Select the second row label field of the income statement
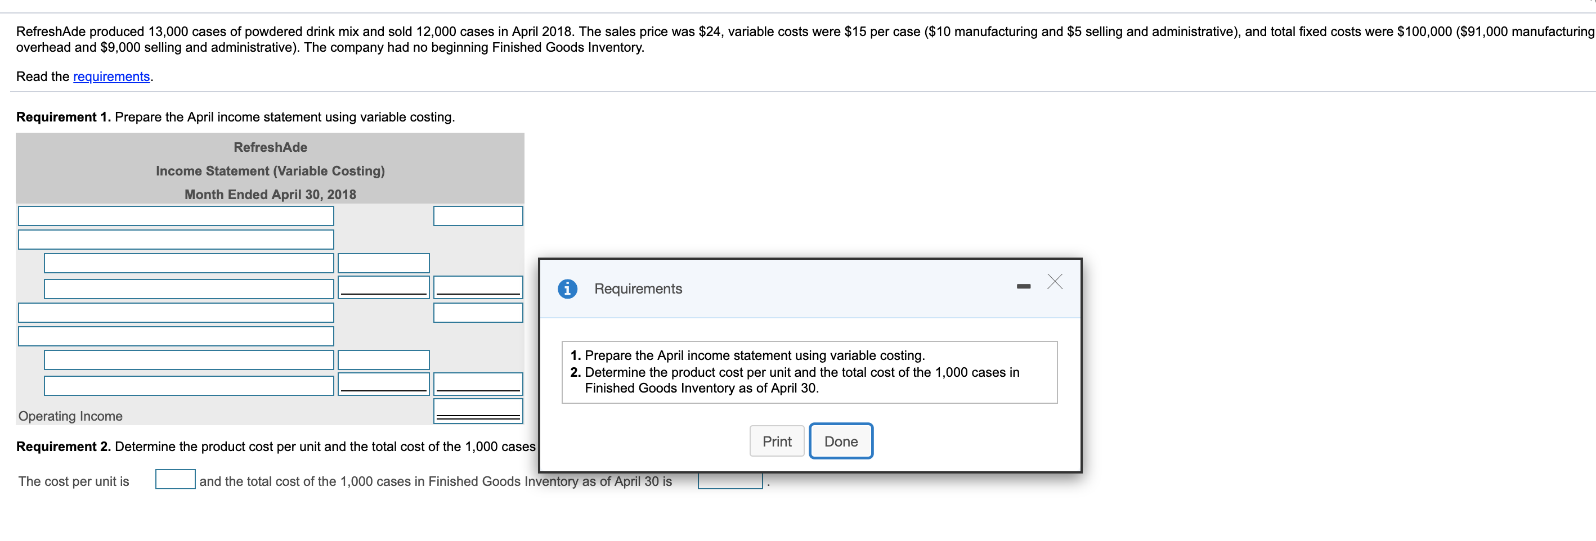This screenshot has width=1596, height=541. click(176, 240)
